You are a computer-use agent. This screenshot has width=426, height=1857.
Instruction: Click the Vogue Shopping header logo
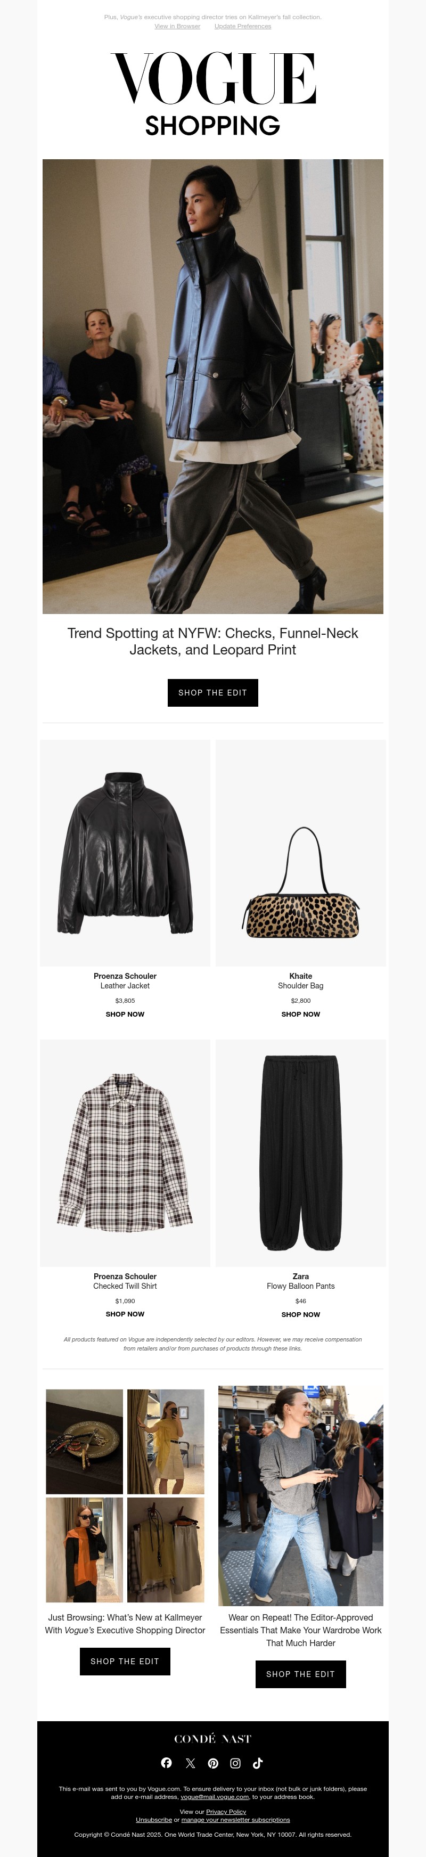tap(212, 94)
